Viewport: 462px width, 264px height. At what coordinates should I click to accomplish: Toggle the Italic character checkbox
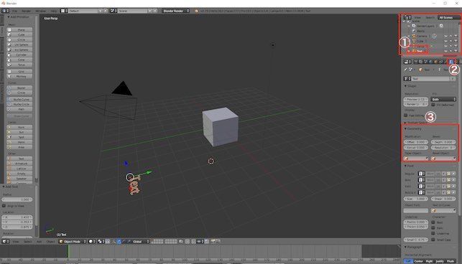pyautogui.click(x=433, y=228)
